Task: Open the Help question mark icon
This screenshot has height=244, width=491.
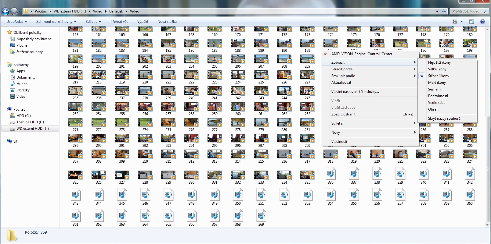Action: pos(483,22)
